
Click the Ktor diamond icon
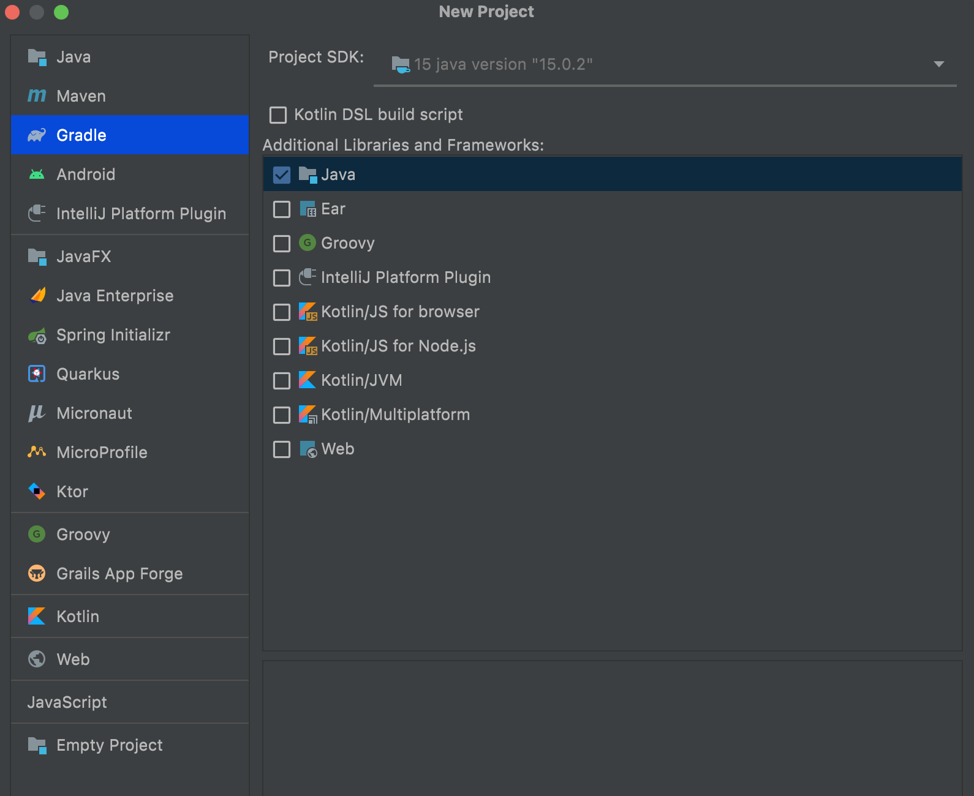[37, 491]
